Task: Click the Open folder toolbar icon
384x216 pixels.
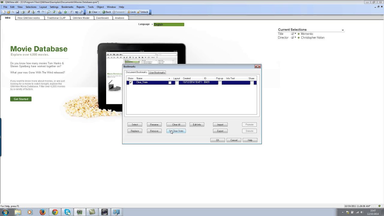Action: point(8,12)
